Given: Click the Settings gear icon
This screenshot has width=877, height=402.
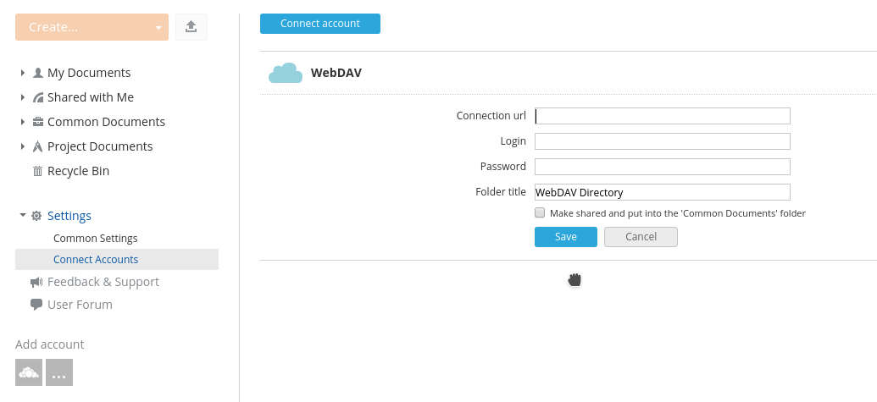Looking at the screenshot, I should coord(36,216).
